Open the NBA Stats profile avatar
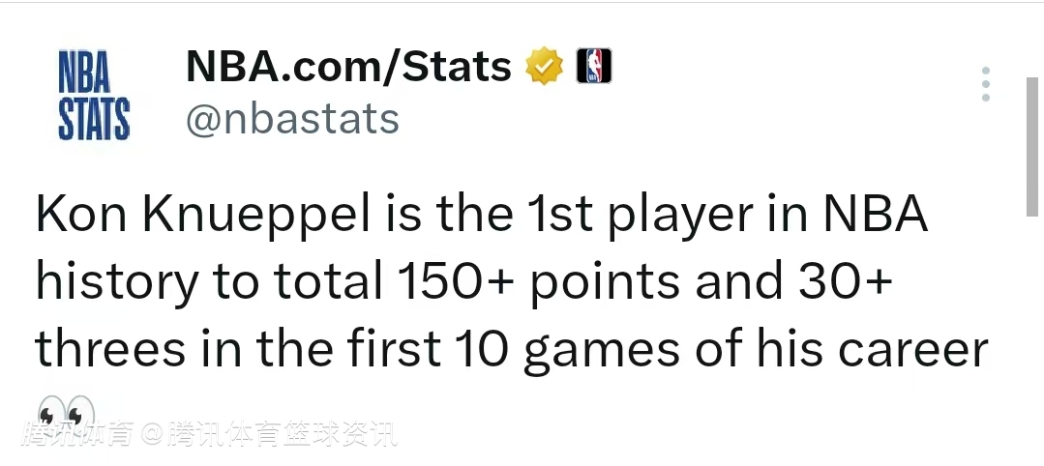 [x=94, y=97]
